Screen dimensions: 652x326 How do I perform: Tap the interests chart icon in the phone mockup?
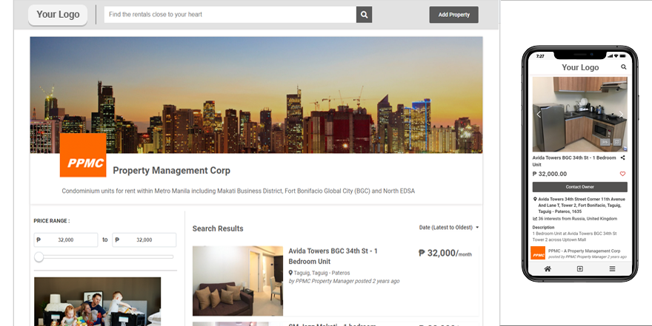(535, 219)
